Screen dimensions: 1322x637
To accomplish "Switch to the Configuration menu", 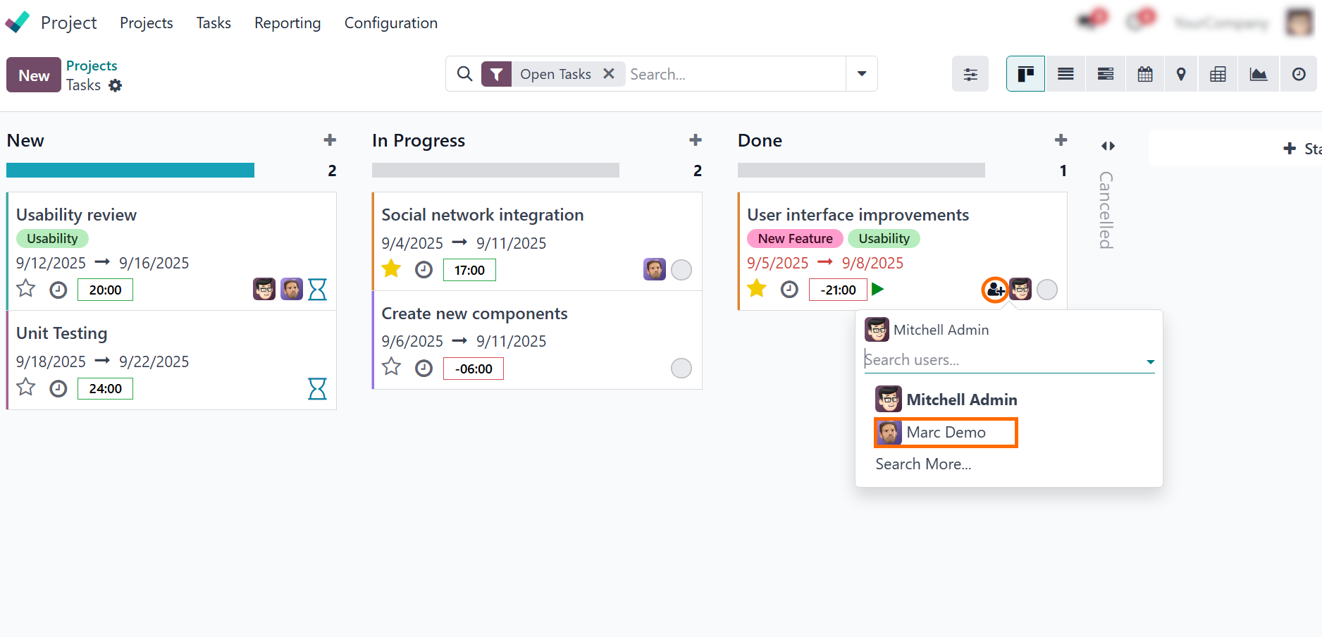I will tap(390, 23).
